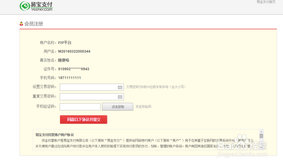Select the phone number 18711111111
This screenshot has width=283, height=164.
pos(70,78)
